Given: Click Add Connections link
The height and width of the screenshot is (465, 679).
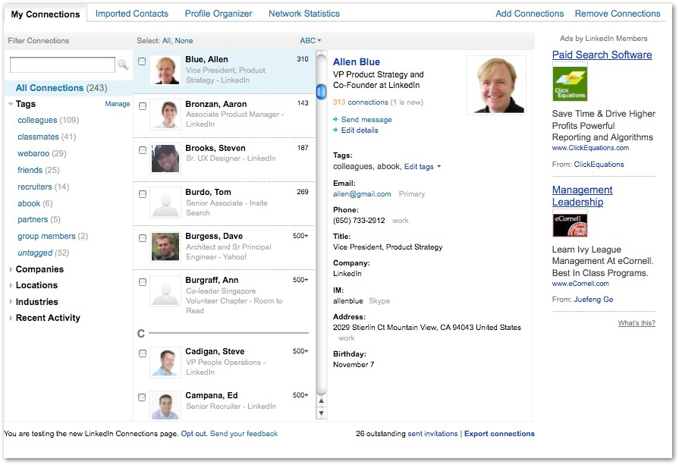Looking at the screenshot, I should (530, 14).
